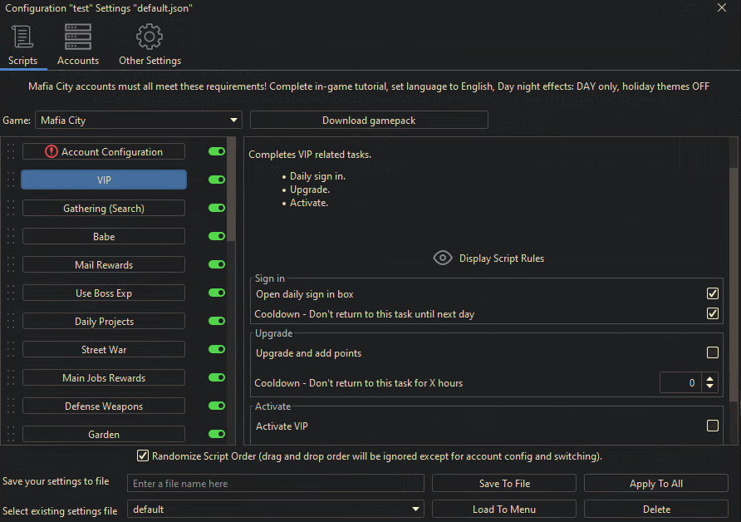Enable Upgrade and add points checkbox
741x522 pixels.
(712, 352)
